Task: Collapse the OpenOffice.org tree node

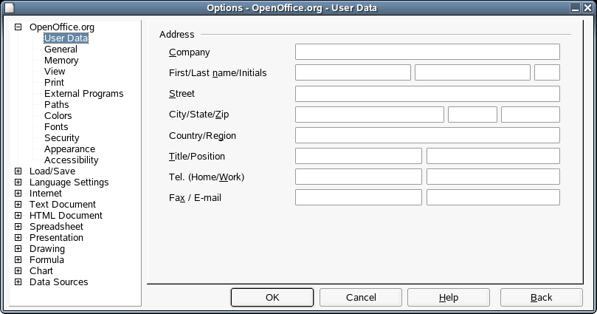Action: tap(18, 27)
